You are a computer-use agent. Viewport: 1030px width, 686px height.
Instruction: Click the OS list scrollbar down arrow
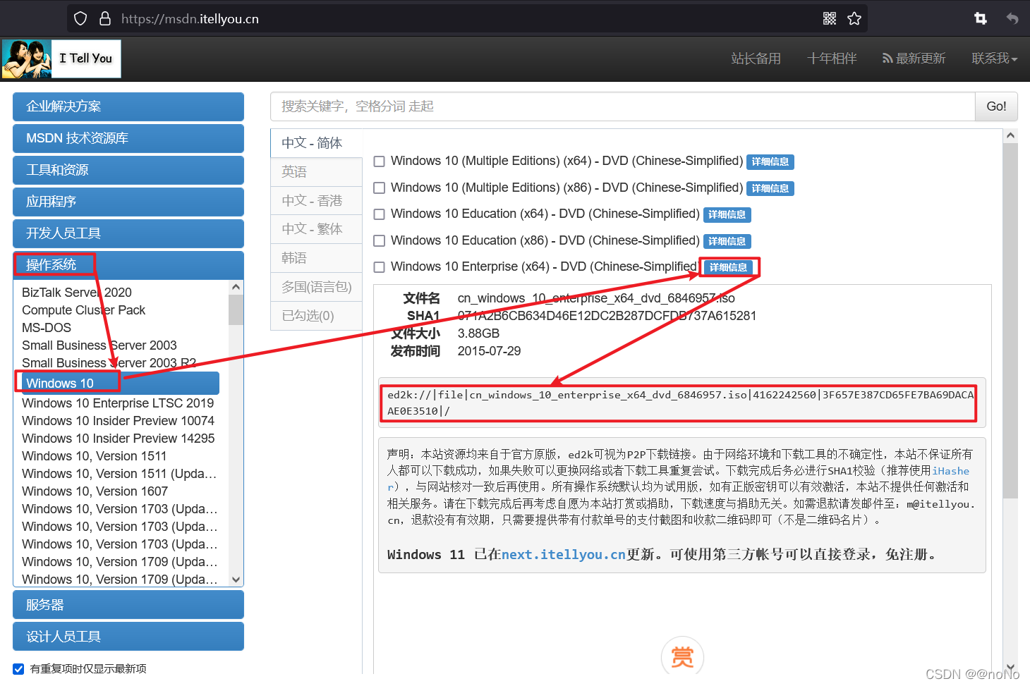click(236, 579)
